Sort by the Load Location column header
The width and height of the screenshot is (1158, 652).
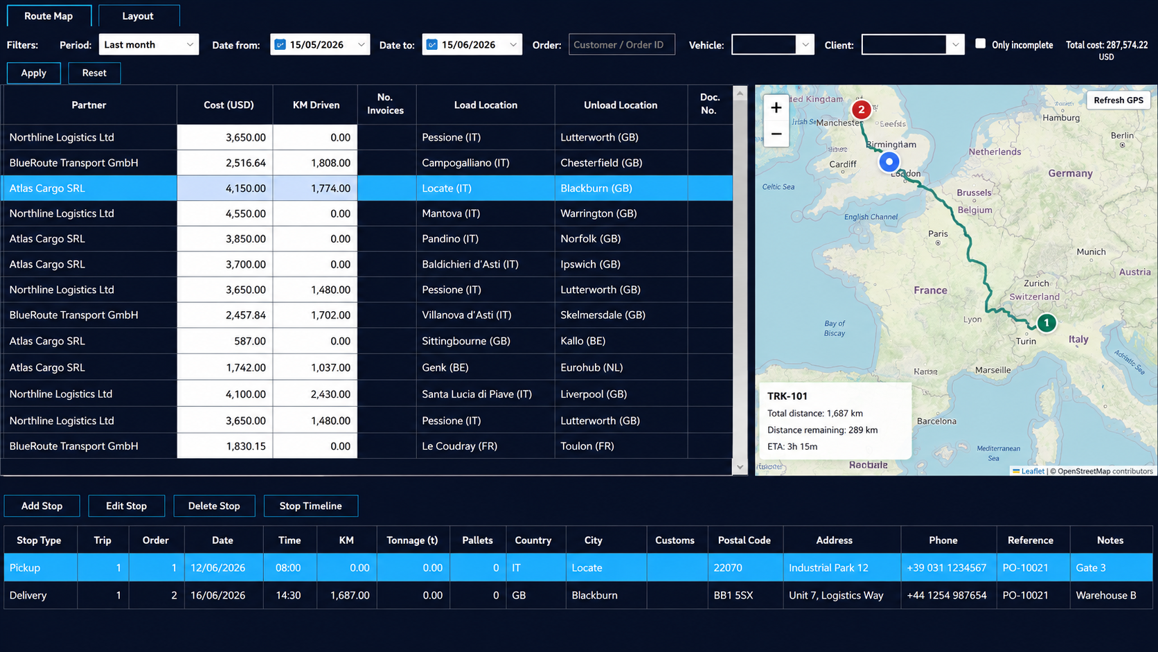tap(486, 105)
